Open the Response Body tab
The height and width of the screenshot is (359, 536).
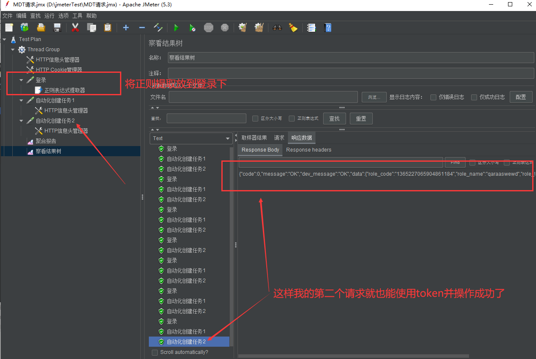pos(260,150)
